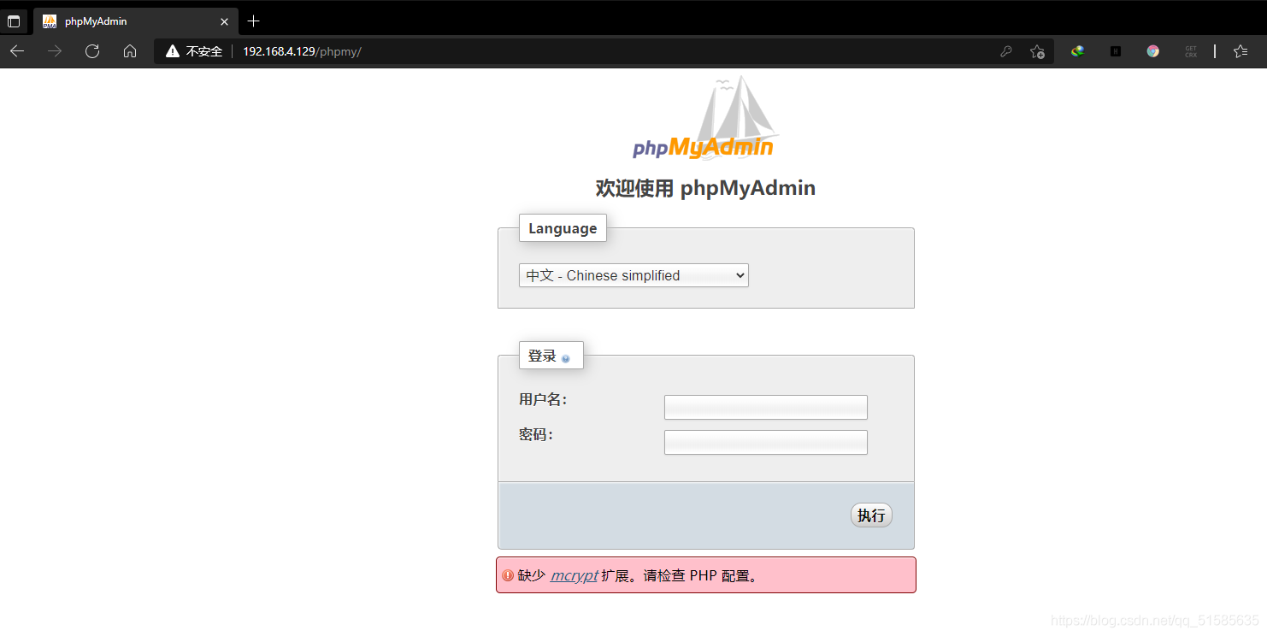1267x636 pixels.
Task: Click the 不安全 security label
Action: point(204,51)
